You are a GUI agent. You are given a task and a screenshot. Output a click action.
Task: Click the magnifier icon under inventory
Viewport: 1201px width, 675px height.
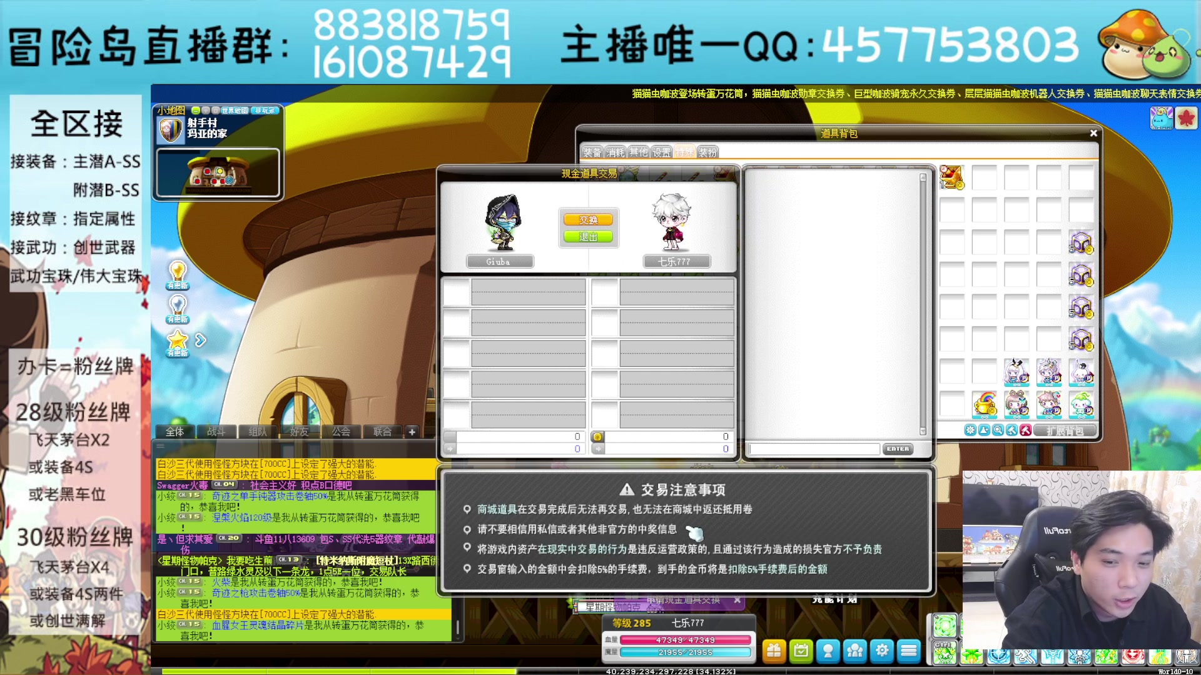pyautogui.click(x=998, y=430)
